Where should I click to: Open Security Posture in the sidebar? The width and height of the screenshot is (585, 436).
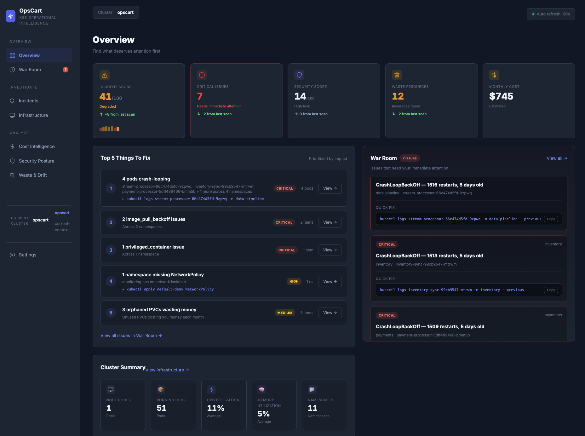[39, 161]
